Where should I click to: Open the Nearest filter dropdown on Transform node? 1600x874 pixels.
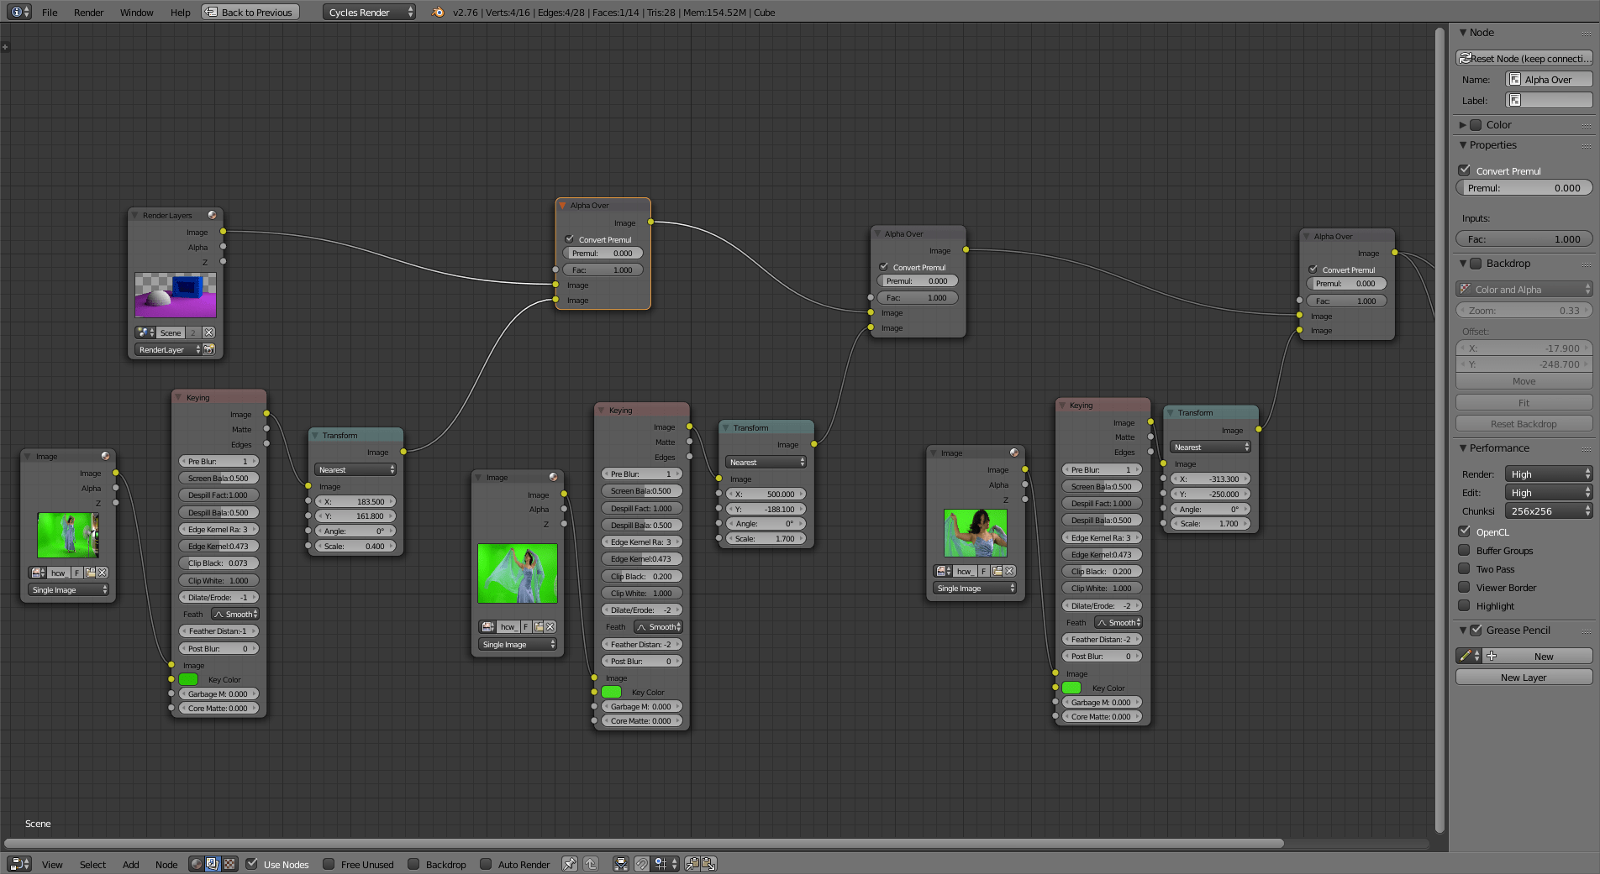click(x=355, y=469)
